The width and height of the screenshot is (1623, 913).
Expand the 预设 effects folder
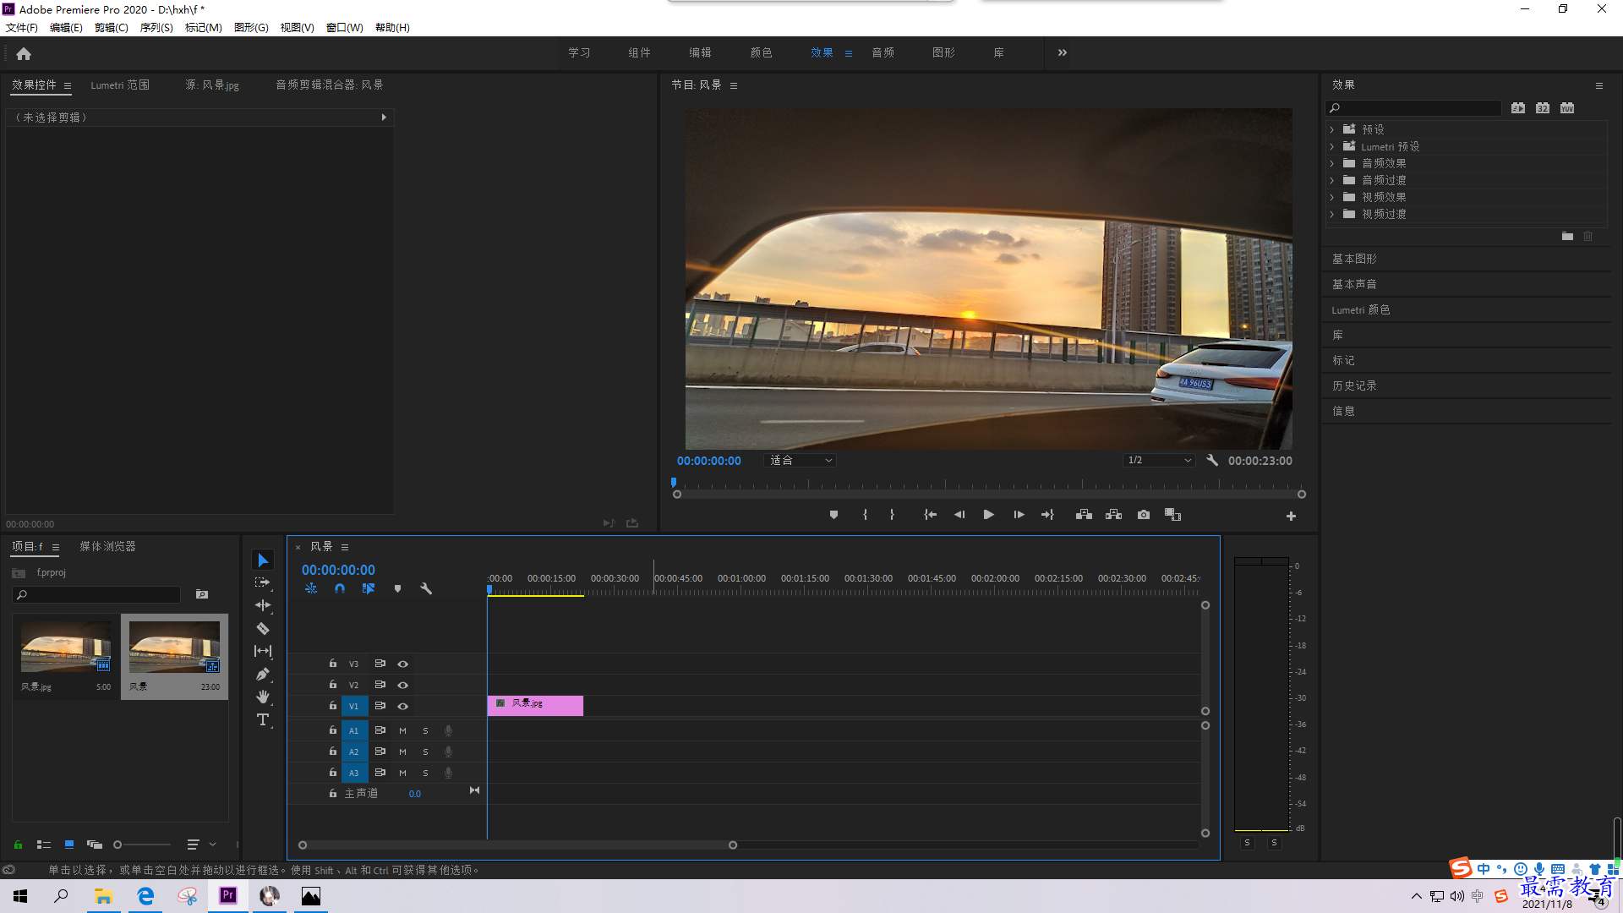coord(1332,130)
